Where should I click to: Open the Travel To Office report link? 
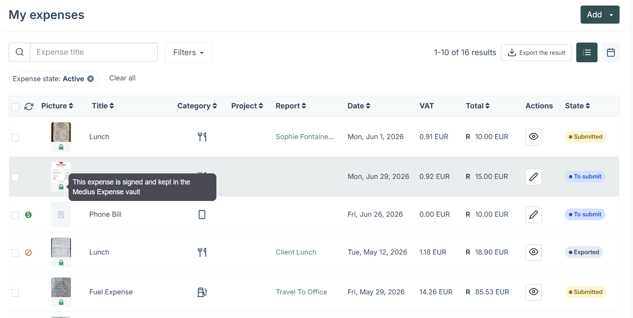302,292
